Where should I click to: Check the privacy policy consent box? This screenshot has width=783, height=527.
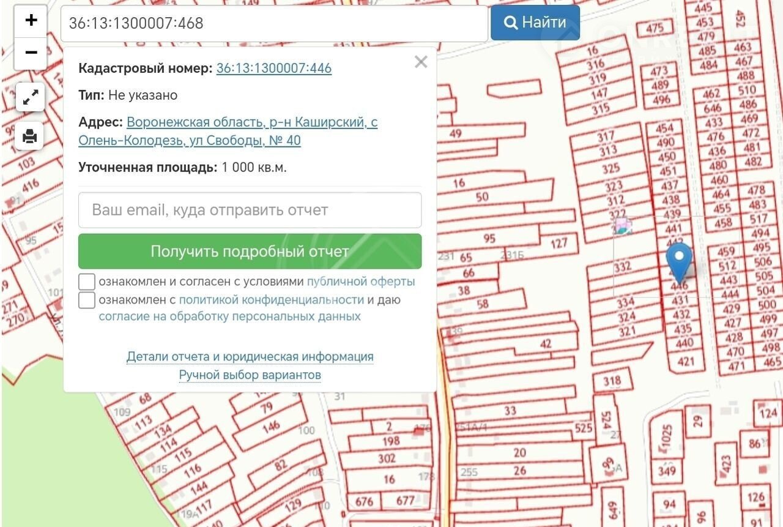point(87,300)
